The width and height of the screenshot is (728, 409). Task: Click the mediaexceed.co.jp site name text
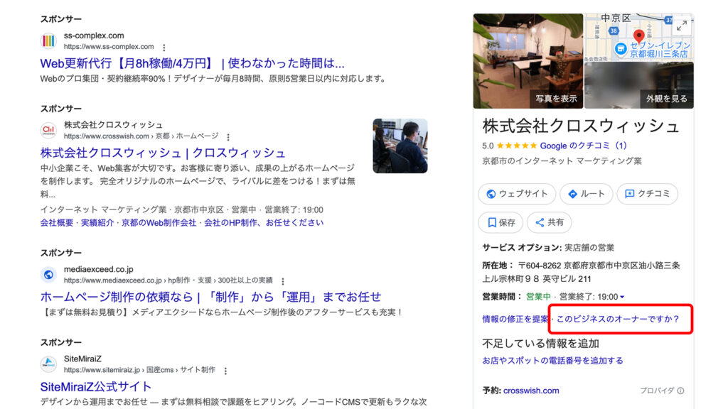pos(98,269)
